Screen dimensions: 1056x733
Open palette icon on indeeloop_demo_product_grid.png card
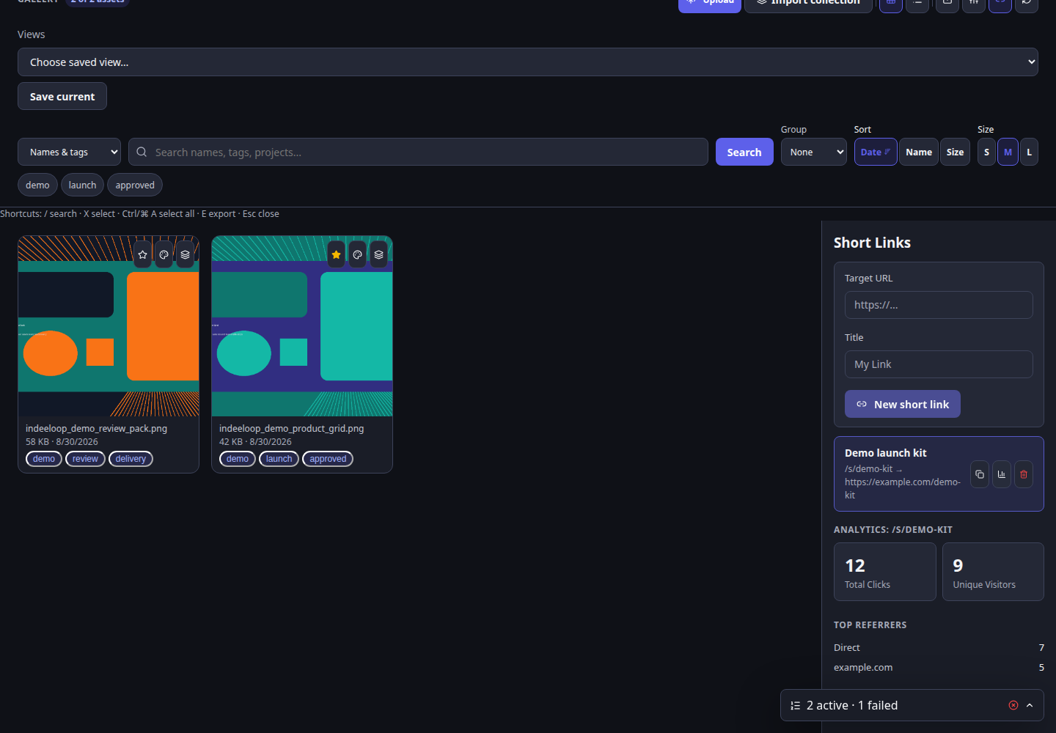click(358, 254)
